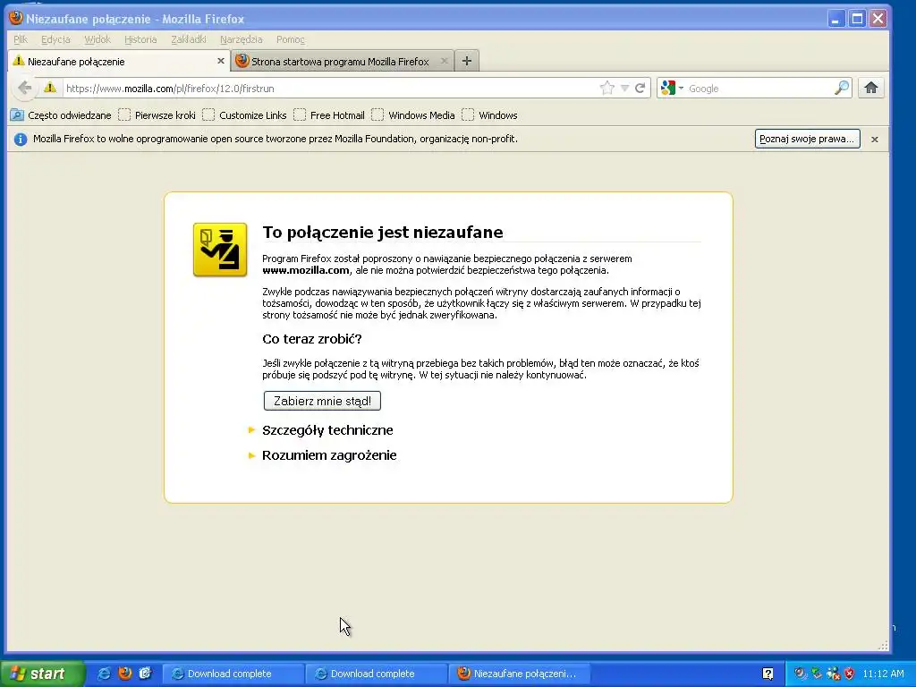Reload the page with the refresh icon
Image resolution: width=916 pixels, height=687 pixels.
tap(640, 89)
